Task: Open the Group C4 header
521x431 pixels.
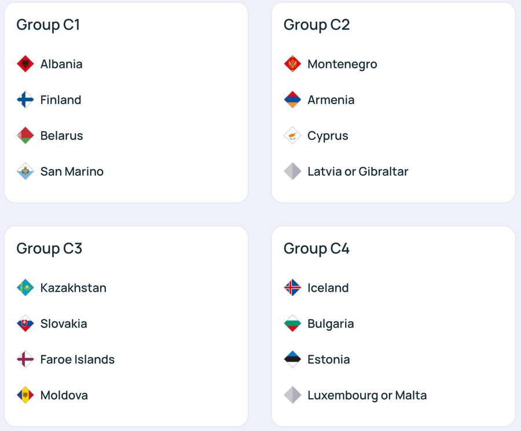Action: (316, 248)
